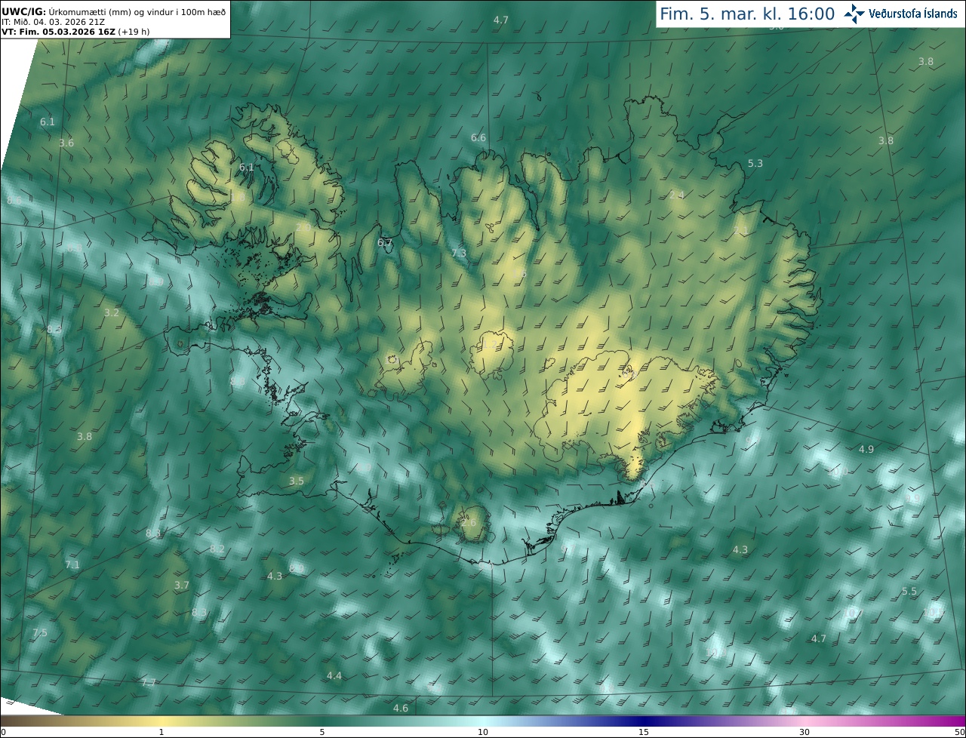Screen dimensions: 966x738
Task: Click the 7.1 value in the southwest ocean
Action: click(72, 565)
